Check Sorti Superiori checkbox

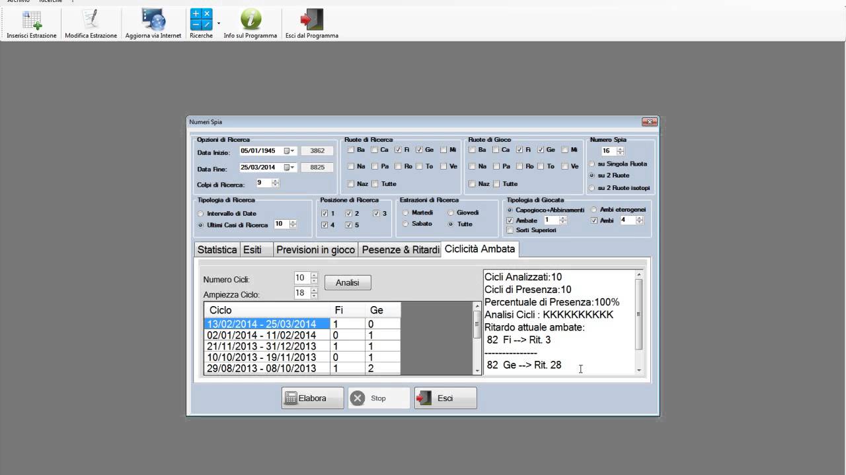(510, 230)
